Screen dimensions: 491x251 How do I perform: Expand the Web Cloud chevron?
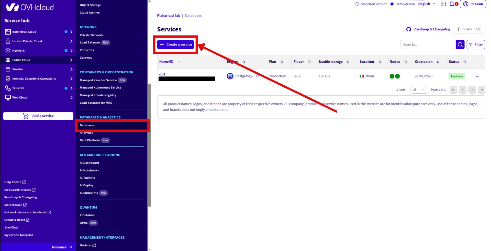(x=71, y=98)
